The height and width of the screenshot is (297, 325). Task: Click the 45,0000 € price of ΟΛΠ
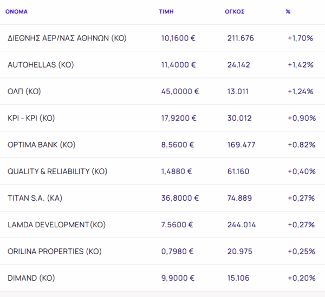pos(180,91)
